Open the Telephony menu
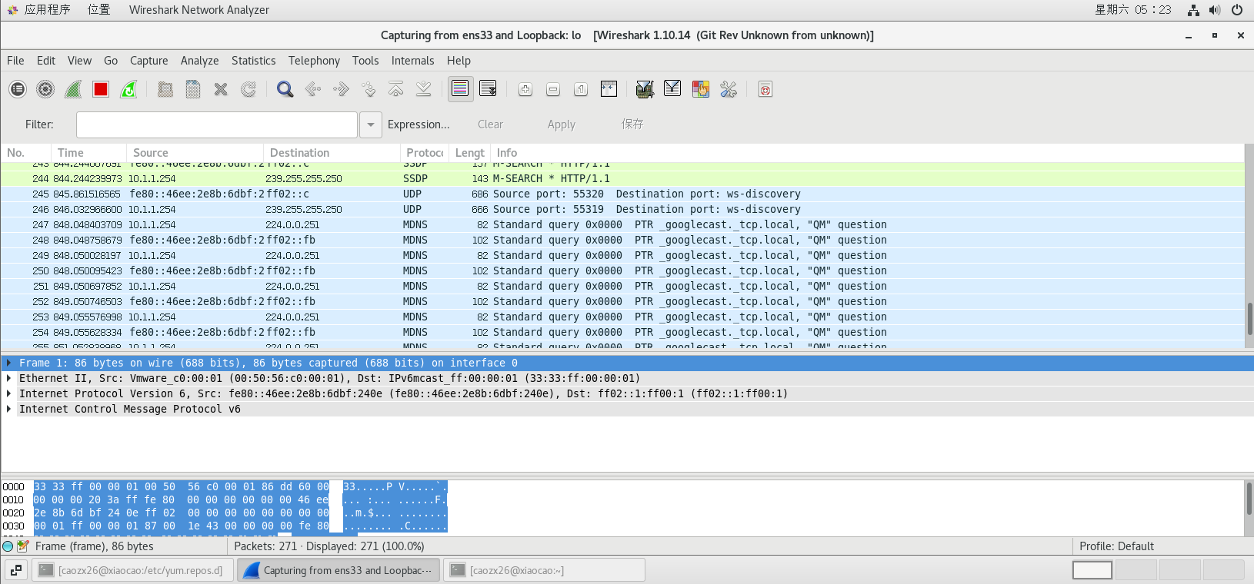 [314, 61]
